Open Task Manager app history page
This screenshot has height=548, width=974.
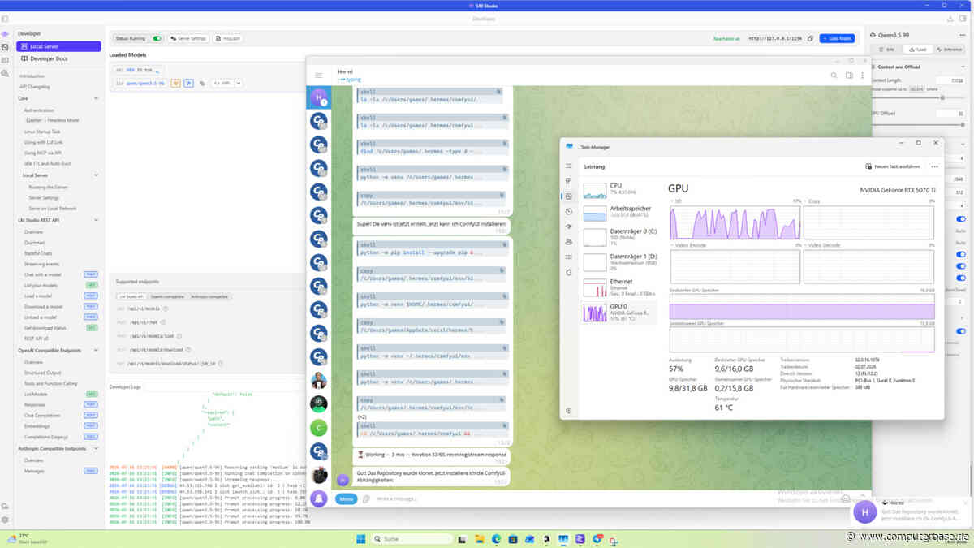click(569, 211)
